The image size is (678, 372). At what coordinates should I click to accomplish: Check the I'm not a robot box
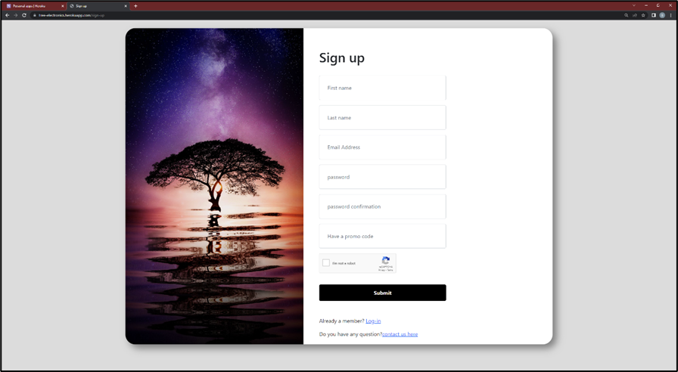[326, 262]
